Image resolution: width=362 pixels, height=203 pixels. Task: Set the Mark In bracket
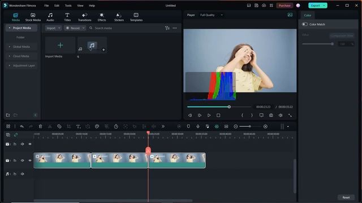(242, 115)
